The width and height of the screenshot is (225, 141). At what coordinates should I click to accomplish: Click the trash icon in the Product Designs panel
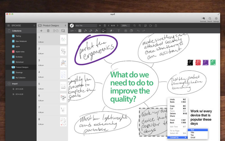tap(48, 31)
